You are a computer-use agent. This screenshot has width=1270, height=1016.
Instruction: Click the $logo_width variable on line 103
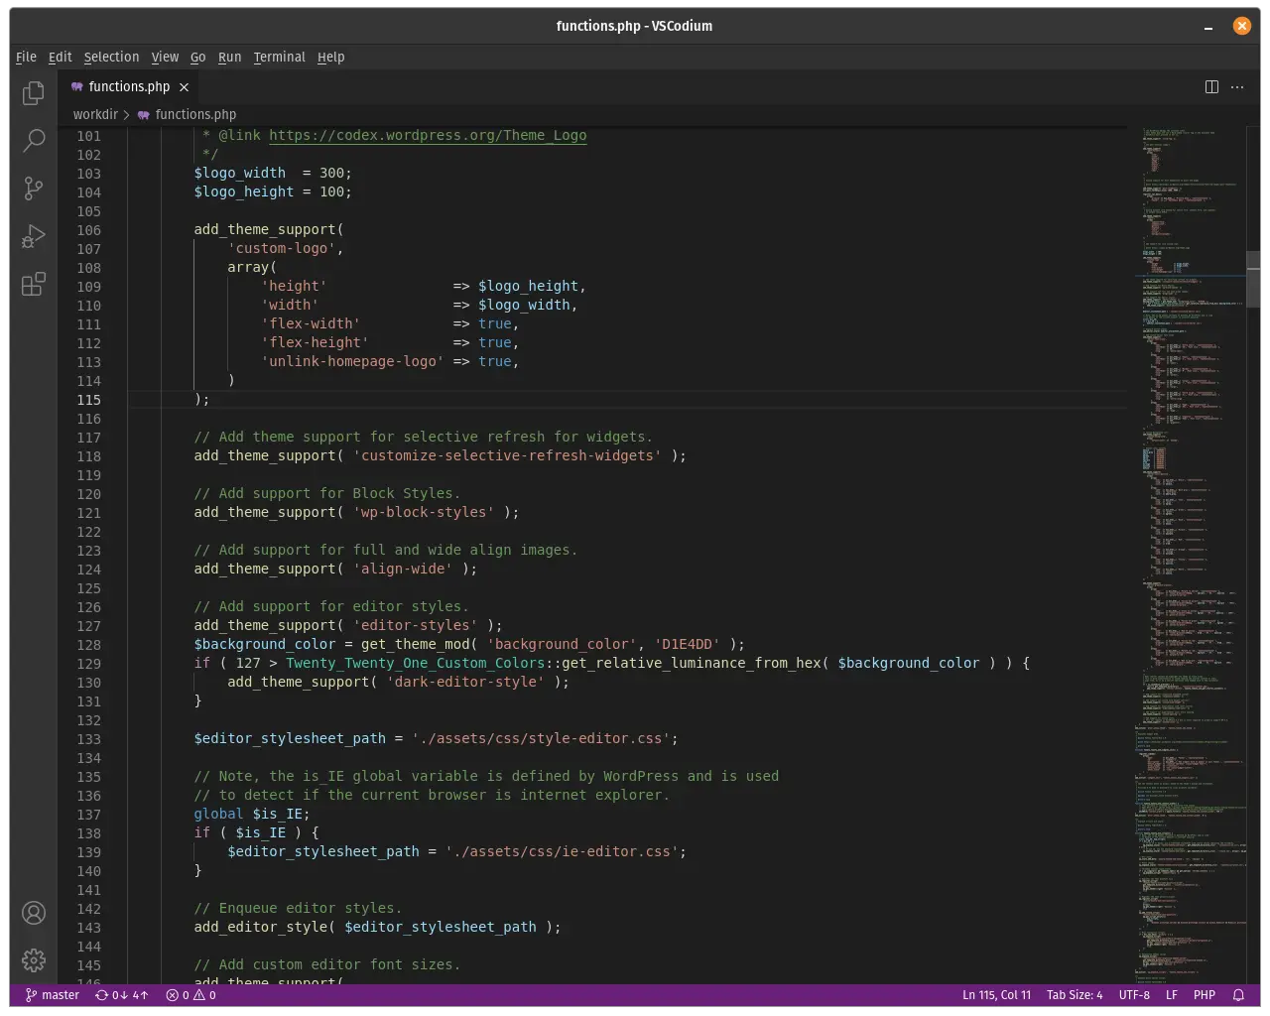[x=239, y=174]
